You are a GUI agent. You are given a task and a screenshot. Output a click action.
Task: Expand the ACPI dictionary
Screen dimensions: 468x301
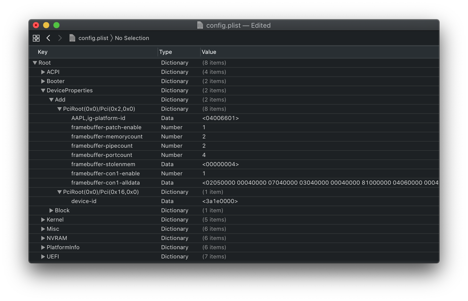point(43,72)
